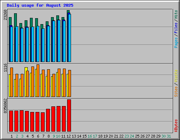Click day 31 on the x-axis
This screenshot has width=180, height=140.
coord(169,136)
